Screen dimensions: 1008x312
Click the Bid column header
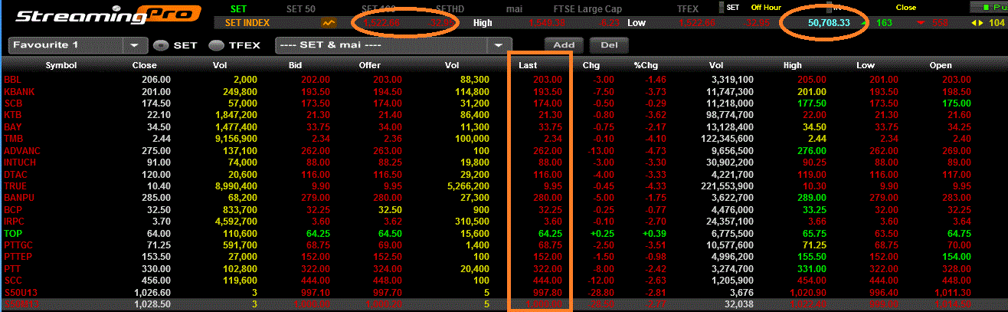click(x=296, y=66)
